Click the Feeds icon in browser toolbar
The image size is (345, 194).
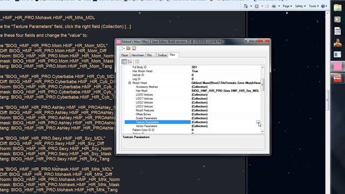(x=257, y=6)
